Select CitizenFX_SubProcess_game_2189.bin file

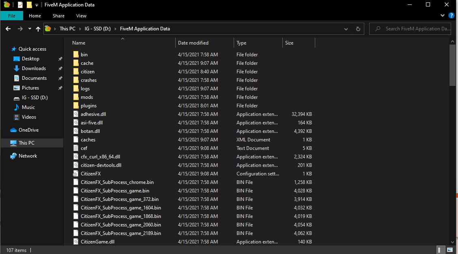tap(120, 233)
